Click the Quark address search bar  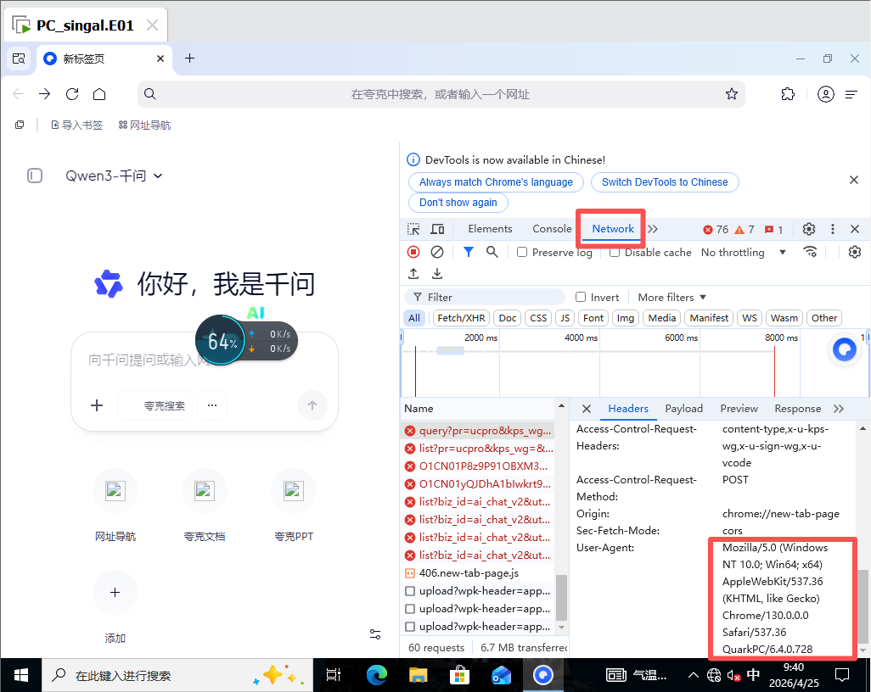[x=441, y=94]
